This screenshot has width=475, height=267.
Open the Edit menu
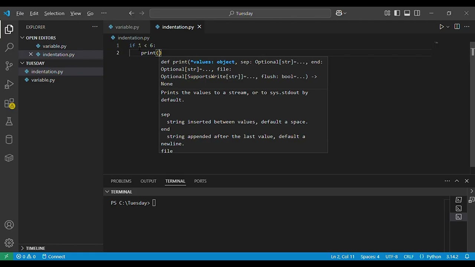(34, 13)
